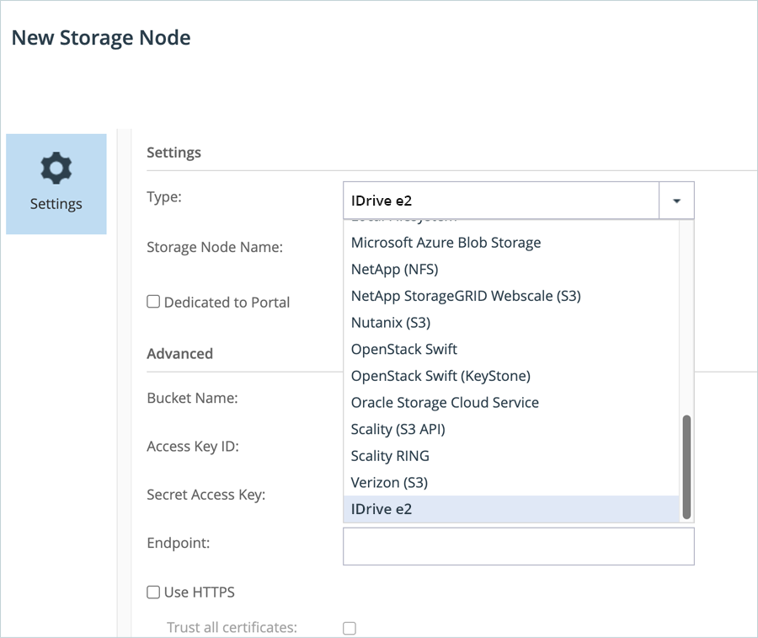Image resolution: width=758 pixels, height=638 pixels.
Task: Pick Nutanix (S3) storage type
Action: (x=390, y=323)
